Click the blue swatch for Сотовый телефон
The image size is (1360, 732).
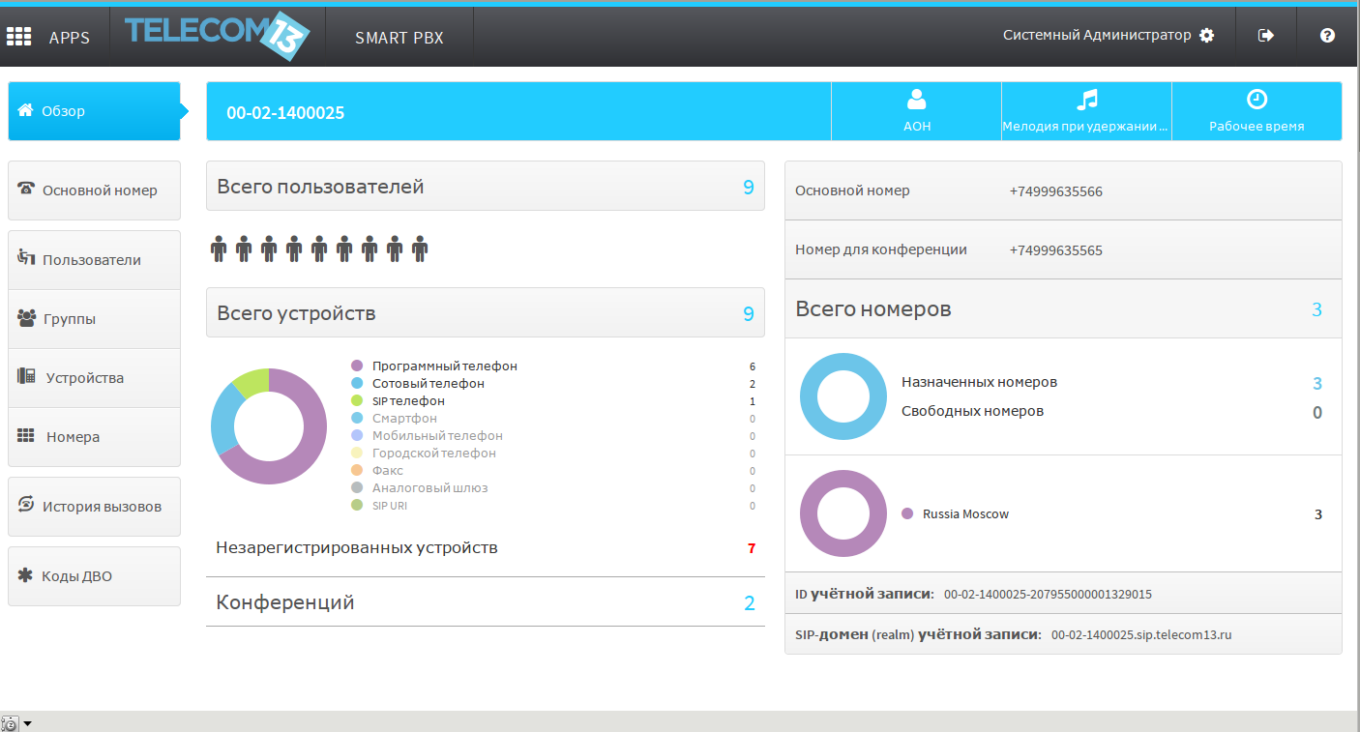coord(356,384)
